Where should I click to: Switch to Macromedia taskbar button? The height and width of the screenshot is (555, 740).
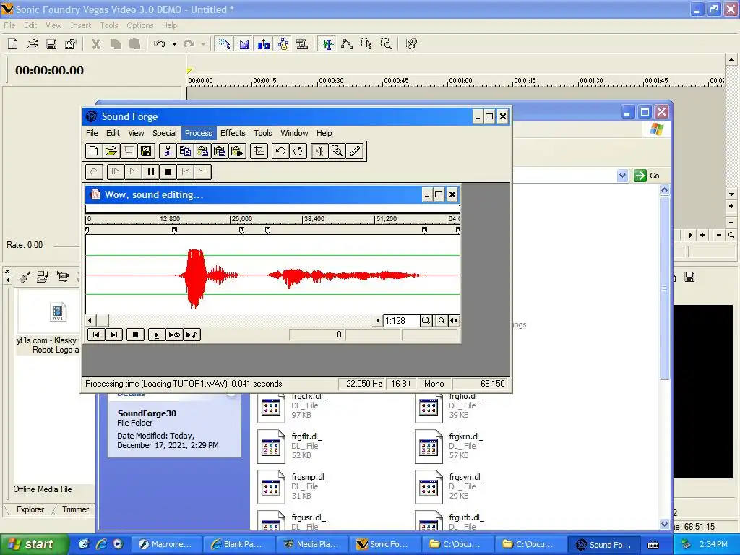click(167, 545)
